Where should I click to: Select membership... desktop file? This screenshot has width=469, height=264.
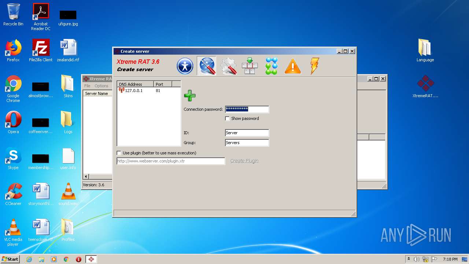[41, 161]
